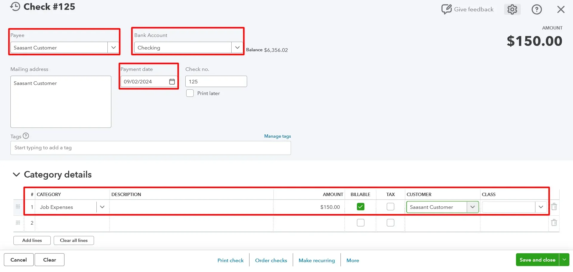Click the Manage tags link
The width and height of the screenshot is (573, 272).
point(278,136)
